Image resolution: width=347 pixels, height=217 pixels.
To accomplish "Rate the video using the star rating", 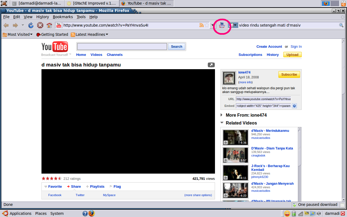I will coord(52,178).
